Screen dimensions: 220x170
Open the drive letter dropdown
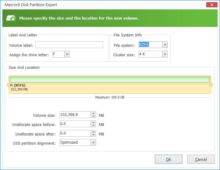(67, 54)
